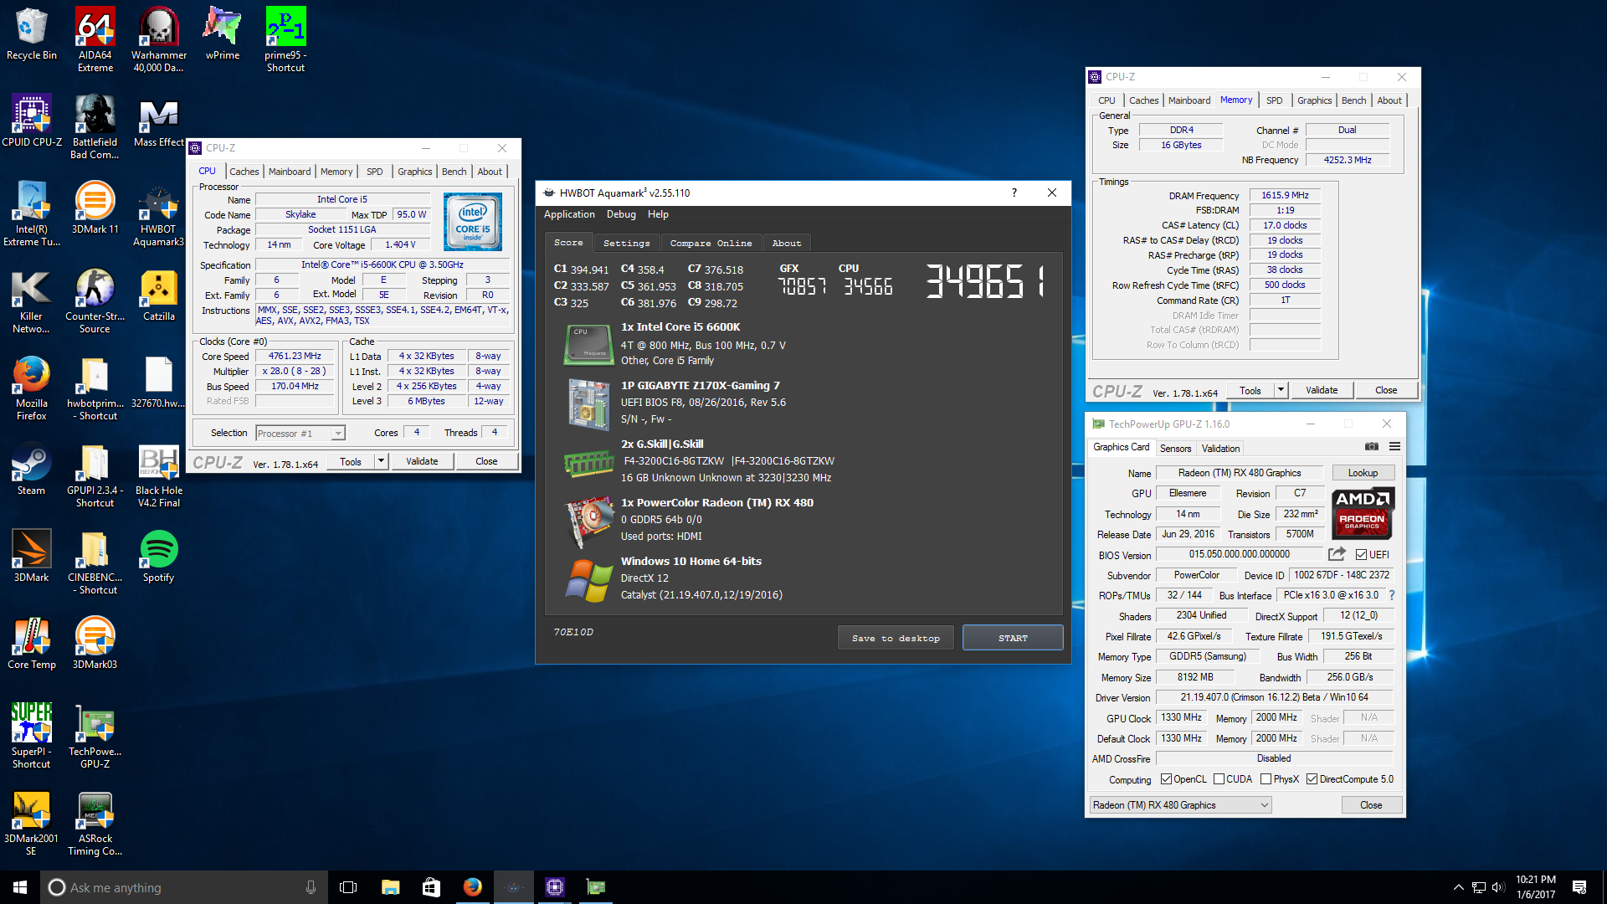Click the AMD Radeon logo in GPU-Z

click(1363, 512)
